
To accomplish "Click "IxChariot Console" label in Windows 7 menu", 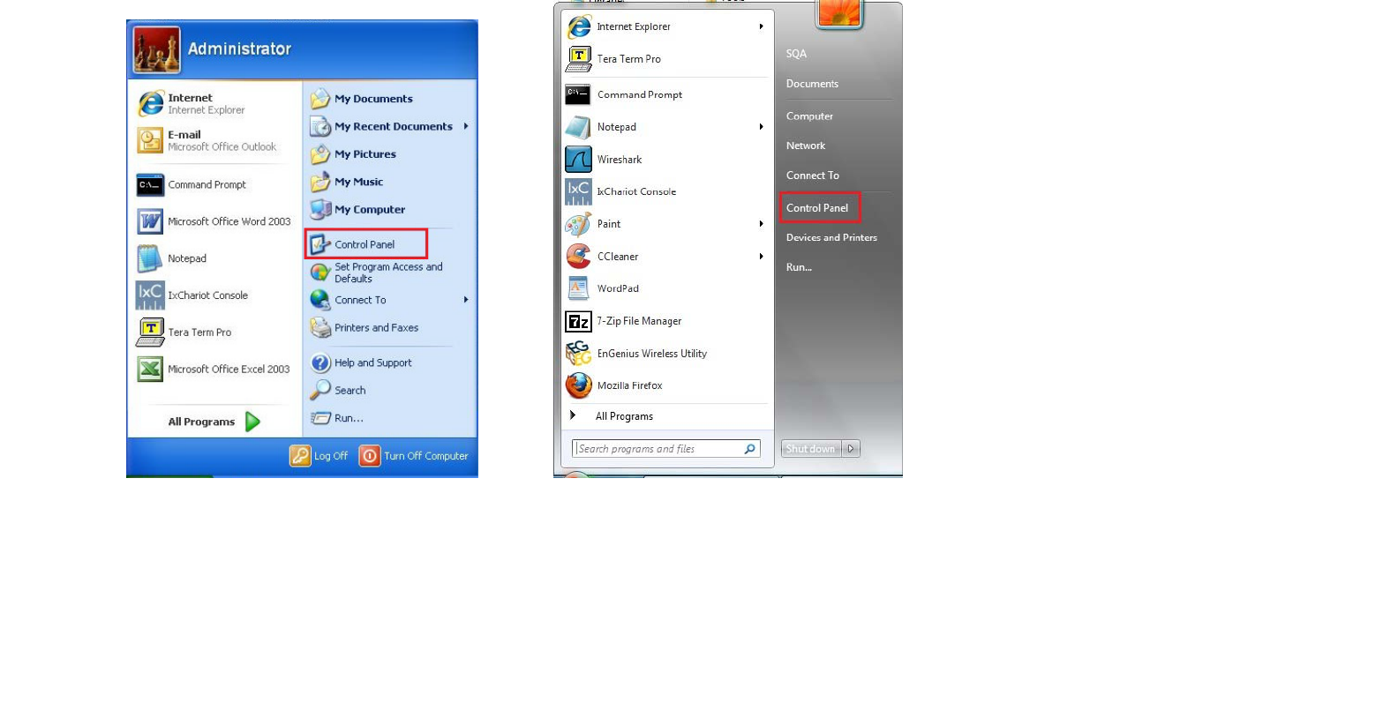I will click(636, 191).
